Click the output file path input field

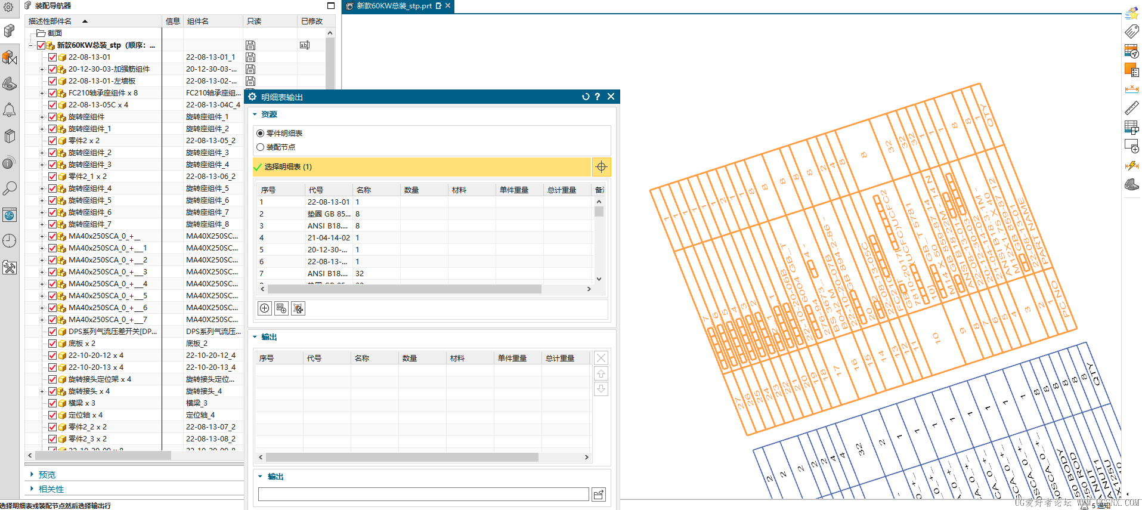coord(423,494)
